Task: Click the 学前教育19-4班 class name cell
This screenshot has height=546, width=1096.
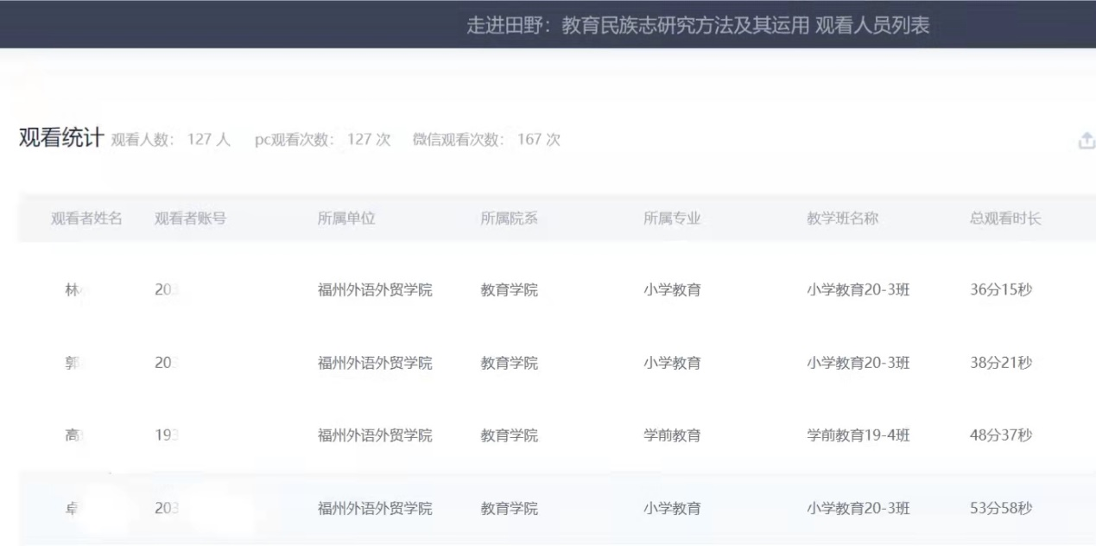Action: [858, 435]
